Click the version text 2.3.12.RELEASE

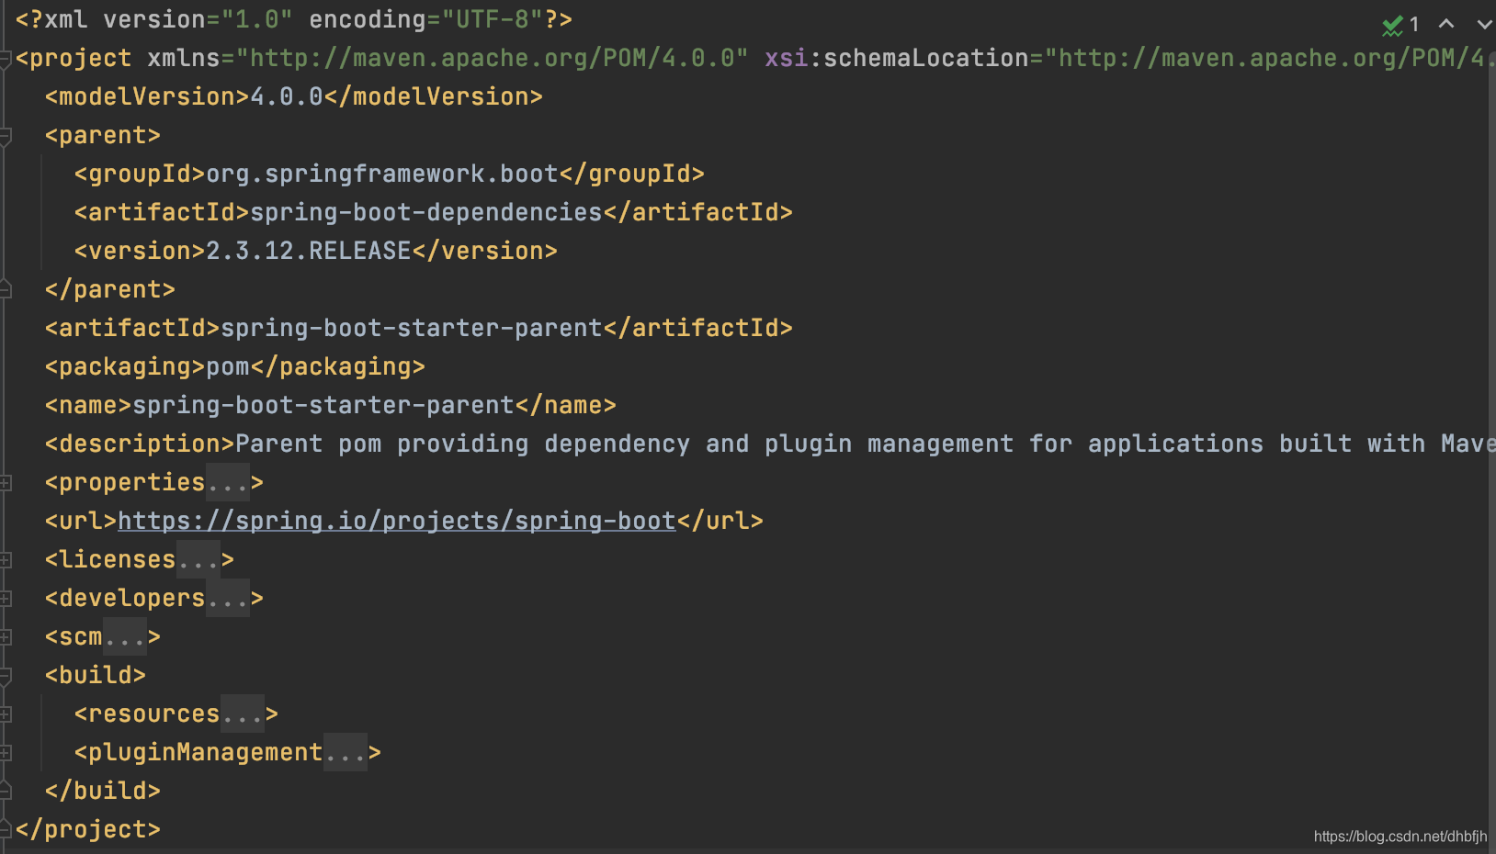(309, 251)
